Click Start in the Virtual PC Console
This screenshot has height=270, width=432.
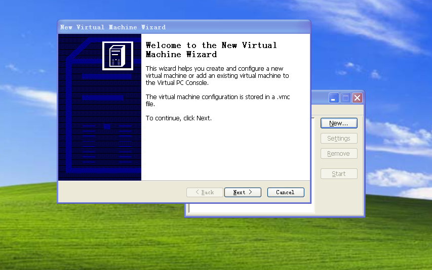click(x=339, y=174)
